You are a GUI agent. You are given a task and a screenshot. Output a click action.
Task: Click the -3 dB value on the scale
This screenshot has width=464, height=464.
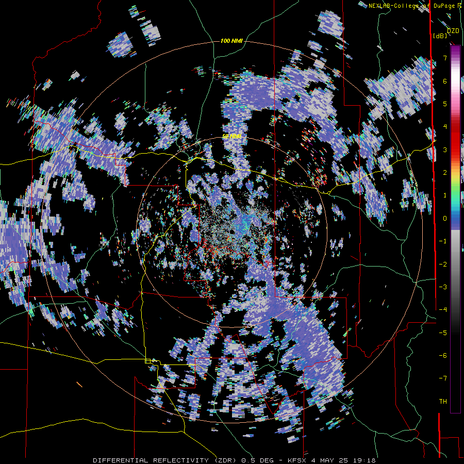(x=443, y=287)
